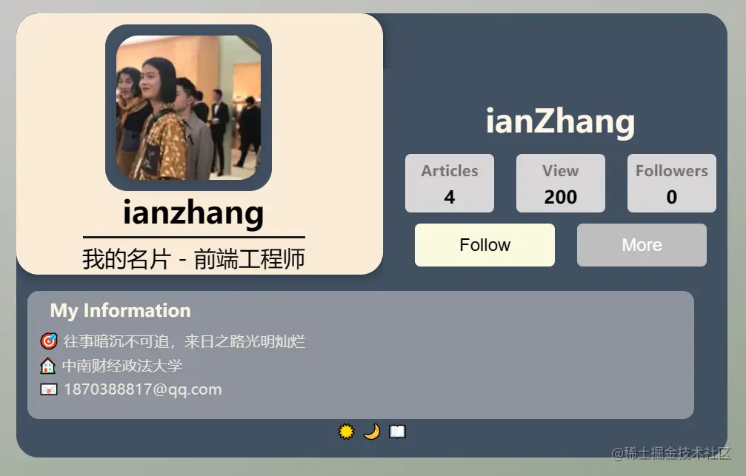Screen dimensions: 746x476
Task: Click the sun light theme icon
Action: (x=346, y=432)
